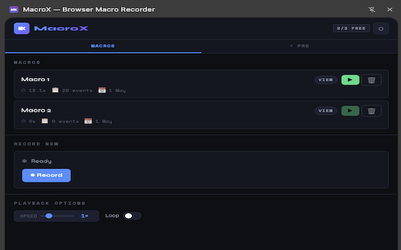Play Macro 2

pos(350,111)
